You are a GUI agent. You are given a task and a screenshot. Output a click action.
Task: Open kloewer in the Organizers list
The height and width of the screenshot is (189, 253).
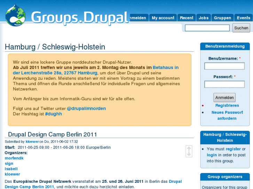pos(13,174)
